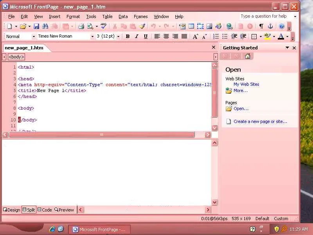The height and width of the screenshot is (235, 313).
Task: Align text right
Action: [x=175, y=36]
